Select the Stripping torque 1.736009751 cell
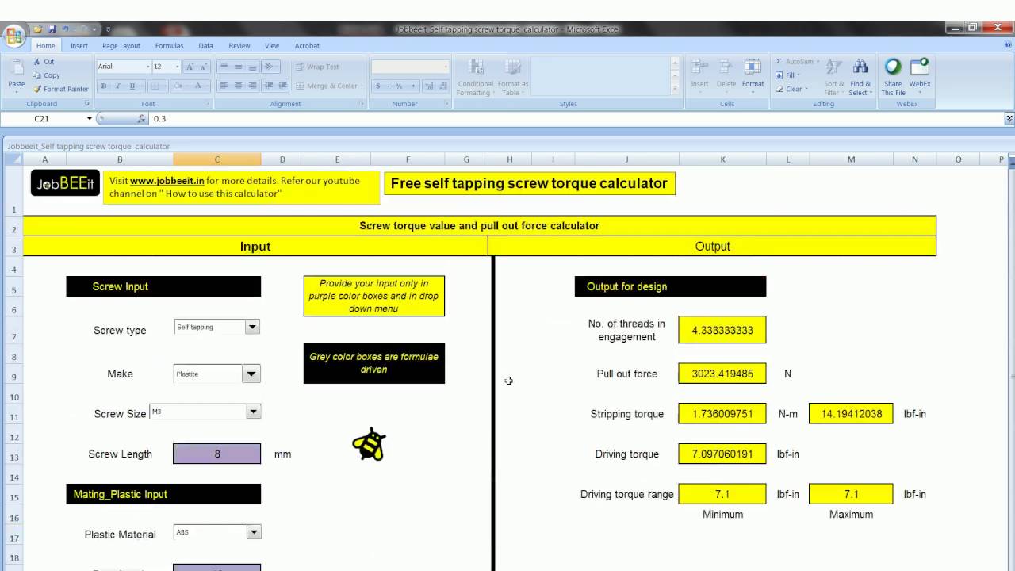Screen dimensions: 1015x571 [722, 414]
